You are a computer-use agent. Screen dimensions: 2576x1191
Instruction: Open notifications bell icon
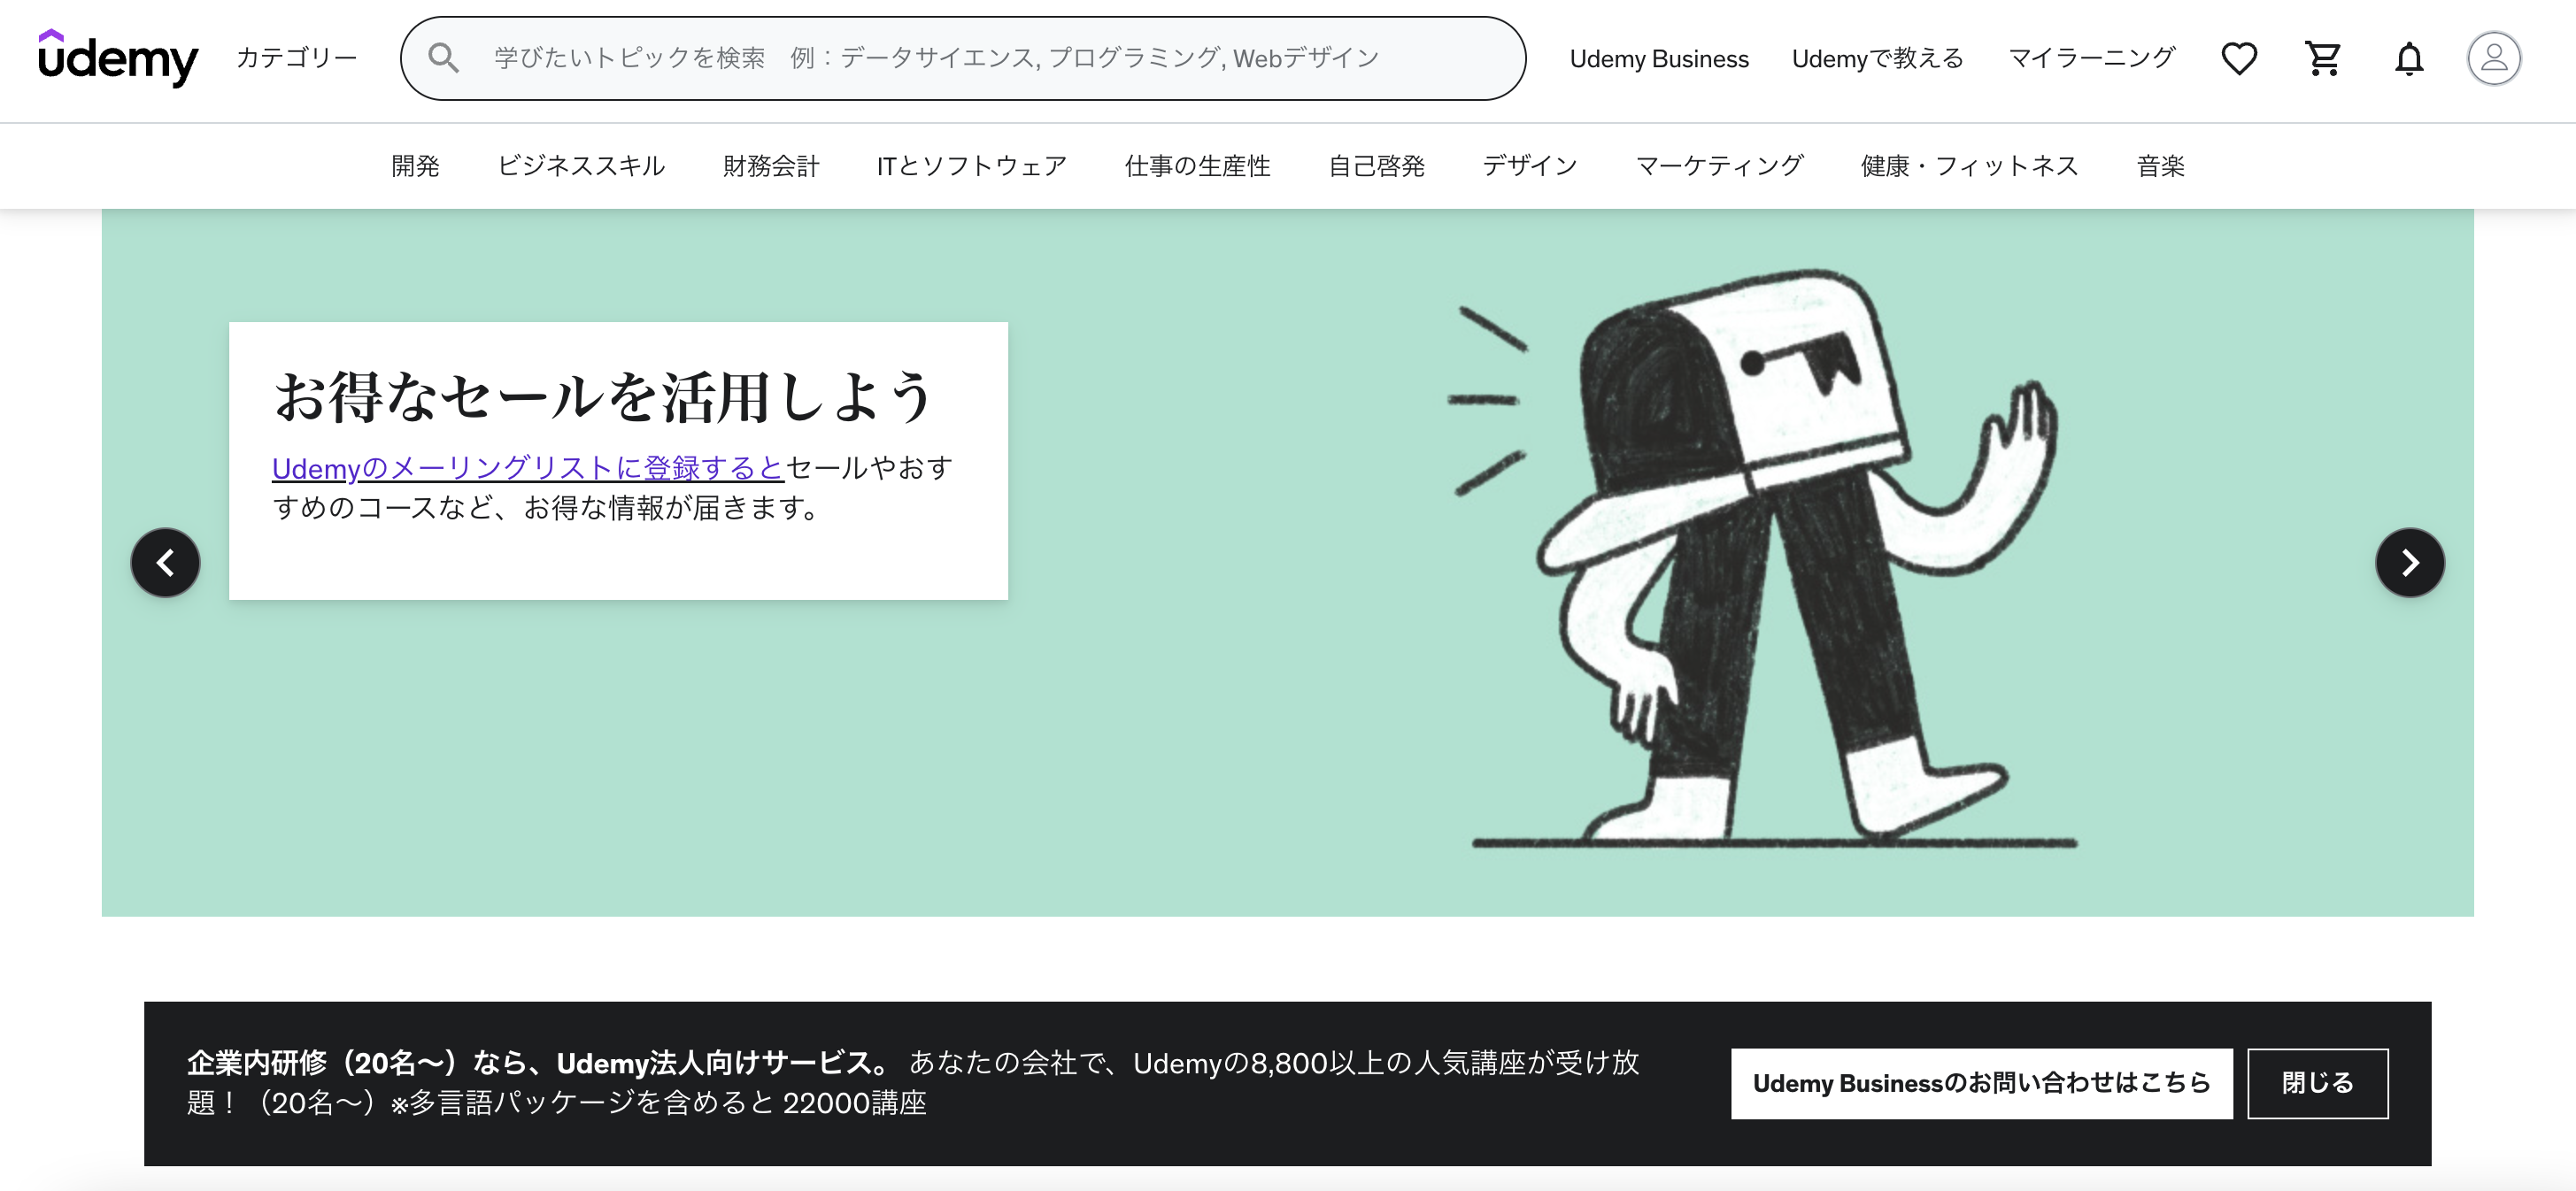[2408, 59]
